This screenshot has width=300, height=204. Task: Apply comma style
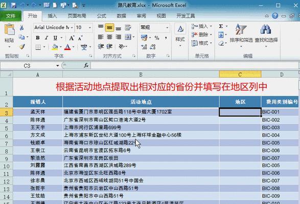pyautogui.click(x=166, y=38)
